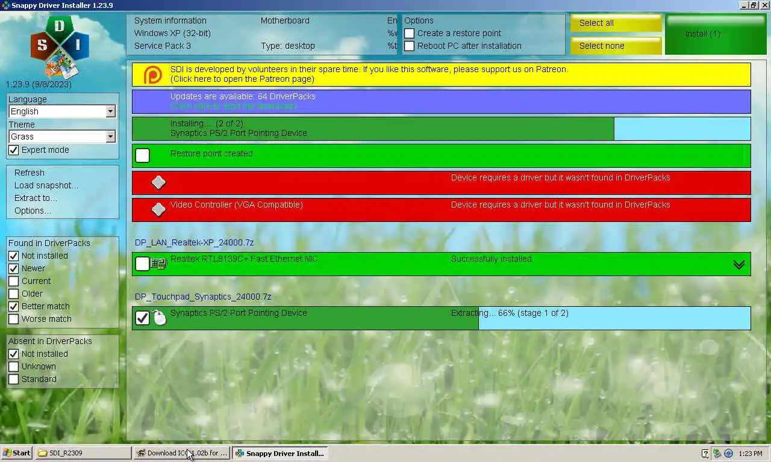Click the mouse icon for Synaptics device
The height and width of the screenshot is (462, 771).
[x=159, y=318]
